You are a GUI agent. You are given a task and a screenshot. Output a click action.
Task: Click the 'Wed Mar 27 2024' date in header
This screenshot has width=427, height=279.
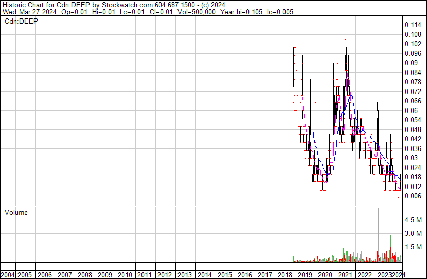coord(29,12)
